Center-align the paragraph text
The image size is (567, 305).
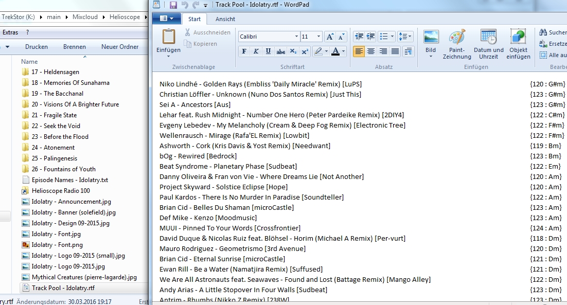click(371, 51)
